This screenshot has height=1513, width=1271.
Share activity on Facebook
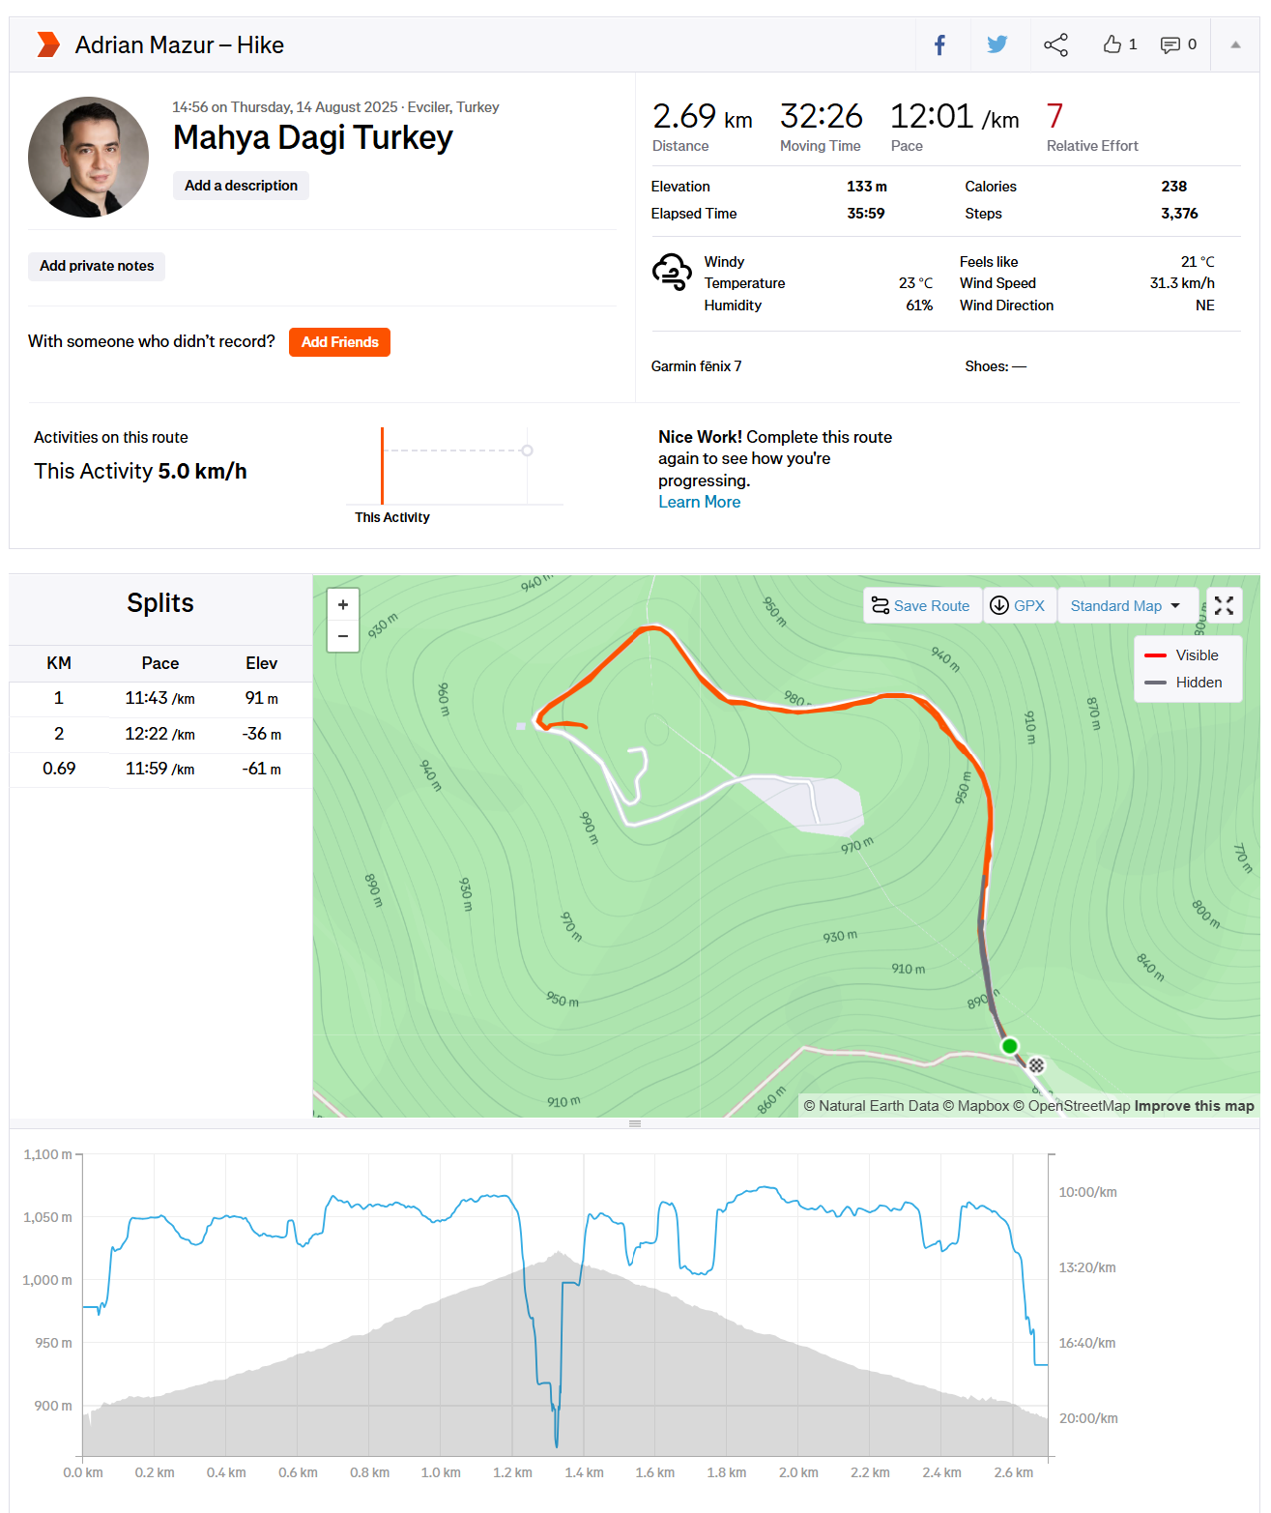[x=939, y=44]
